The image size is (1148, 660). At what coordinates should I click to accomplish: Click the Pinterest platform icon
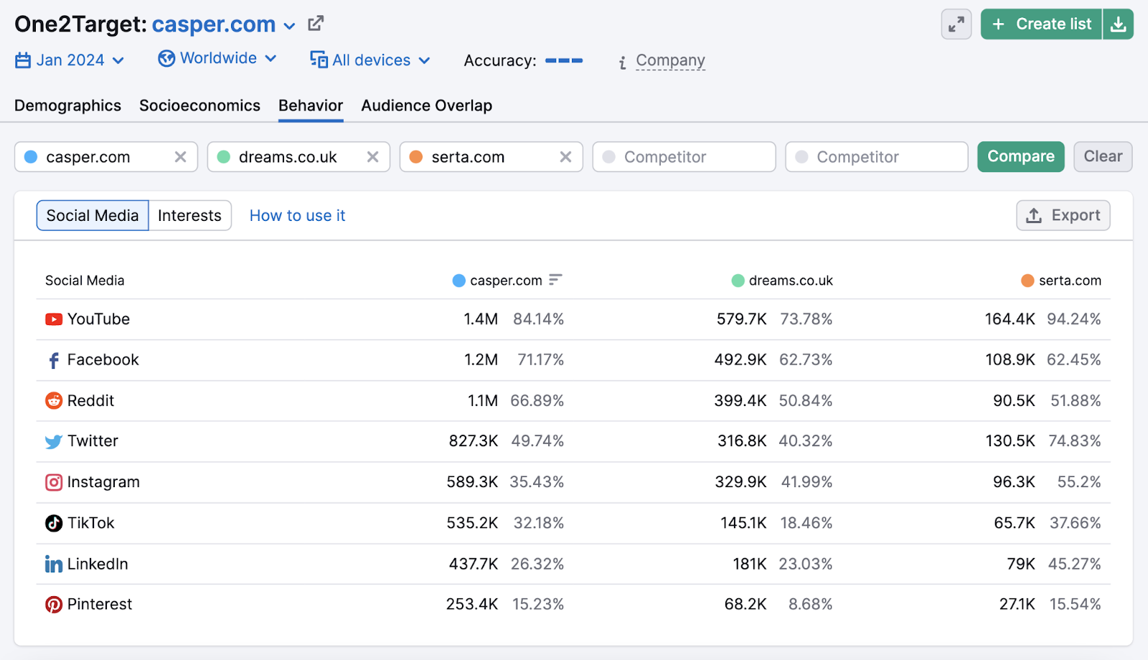(53, 604)
